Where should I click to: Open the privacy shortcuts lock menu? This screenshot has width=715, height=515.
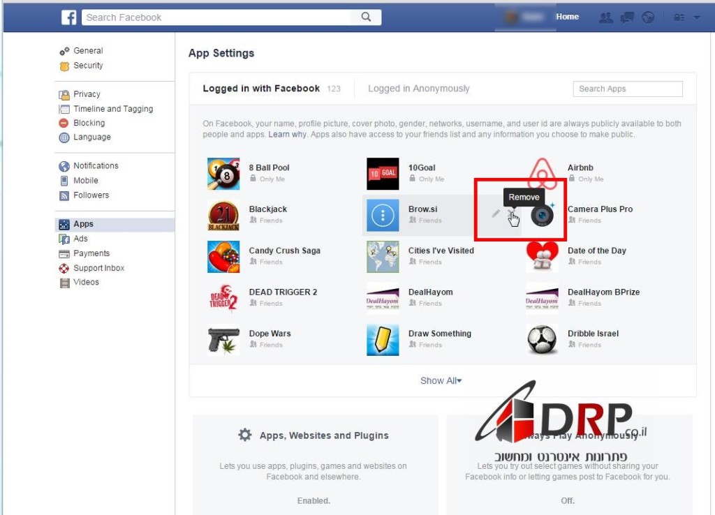(678, 17)
